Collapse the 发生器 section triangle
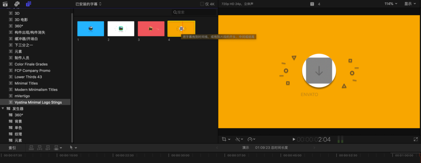 3,109
